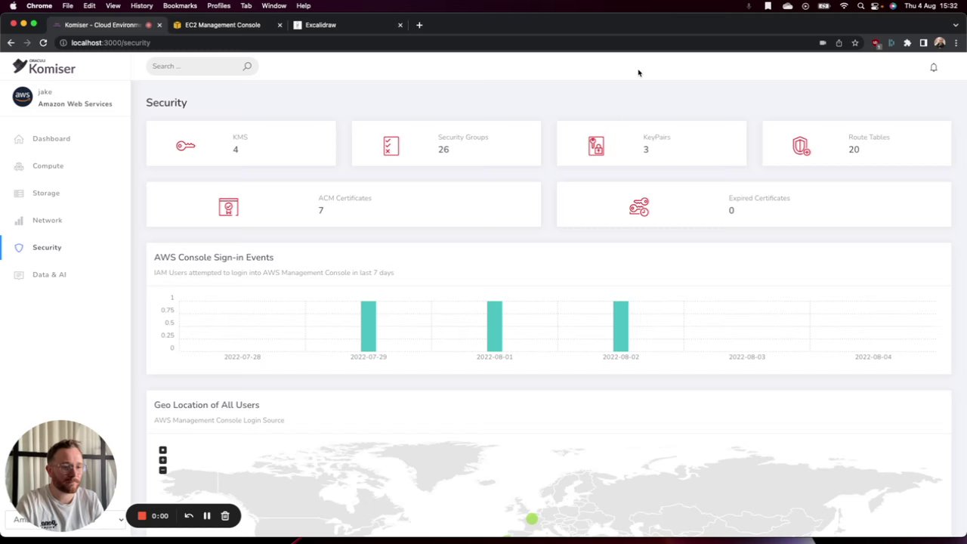Go to the Storage section

point(45,193)
